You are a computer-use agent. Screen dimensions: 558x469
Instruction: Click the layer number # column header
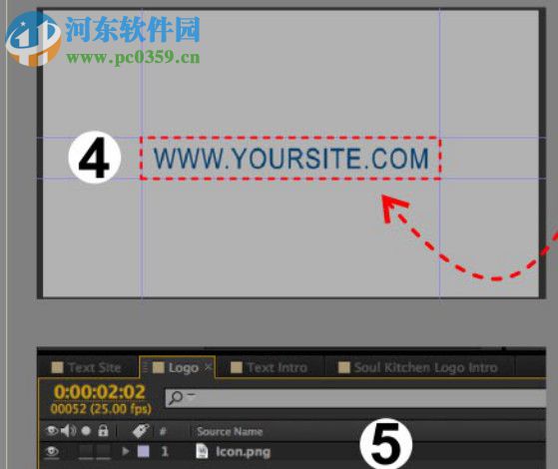pos(163,431)
